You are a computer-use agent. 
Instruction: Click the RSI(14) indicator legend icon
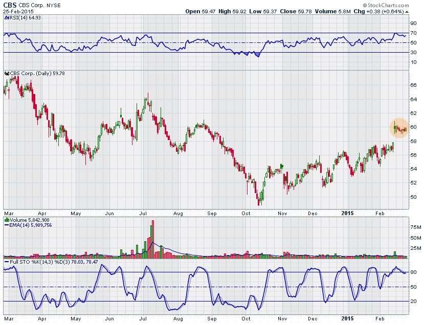click(x=5, y=18)
